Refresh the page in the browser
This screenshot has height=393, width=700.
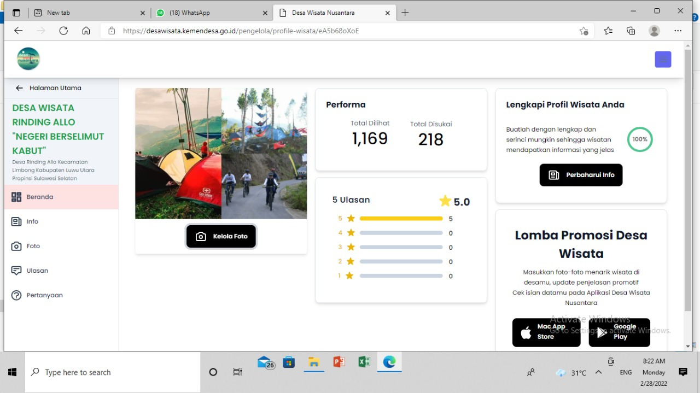coord(63,31)
